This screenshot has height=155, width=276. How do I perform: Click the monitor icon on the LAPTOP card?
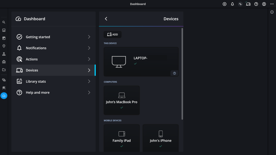click(119, 62)
